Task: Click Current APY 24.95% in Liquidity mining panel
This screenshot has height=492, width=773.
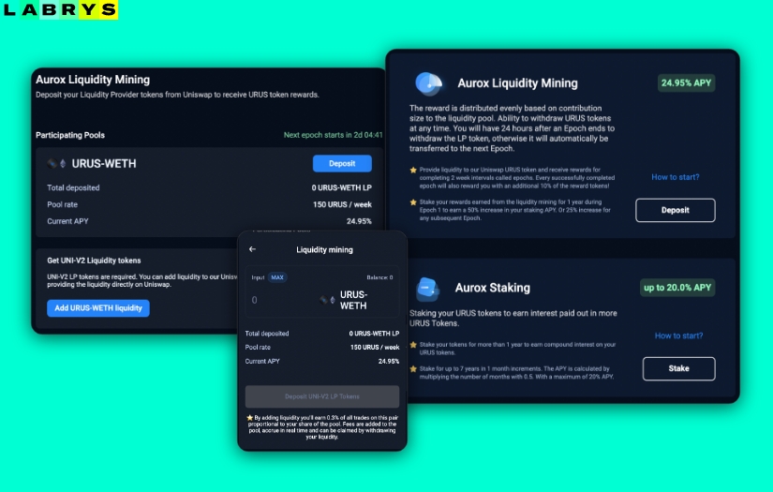Action: tap(322, 362)
